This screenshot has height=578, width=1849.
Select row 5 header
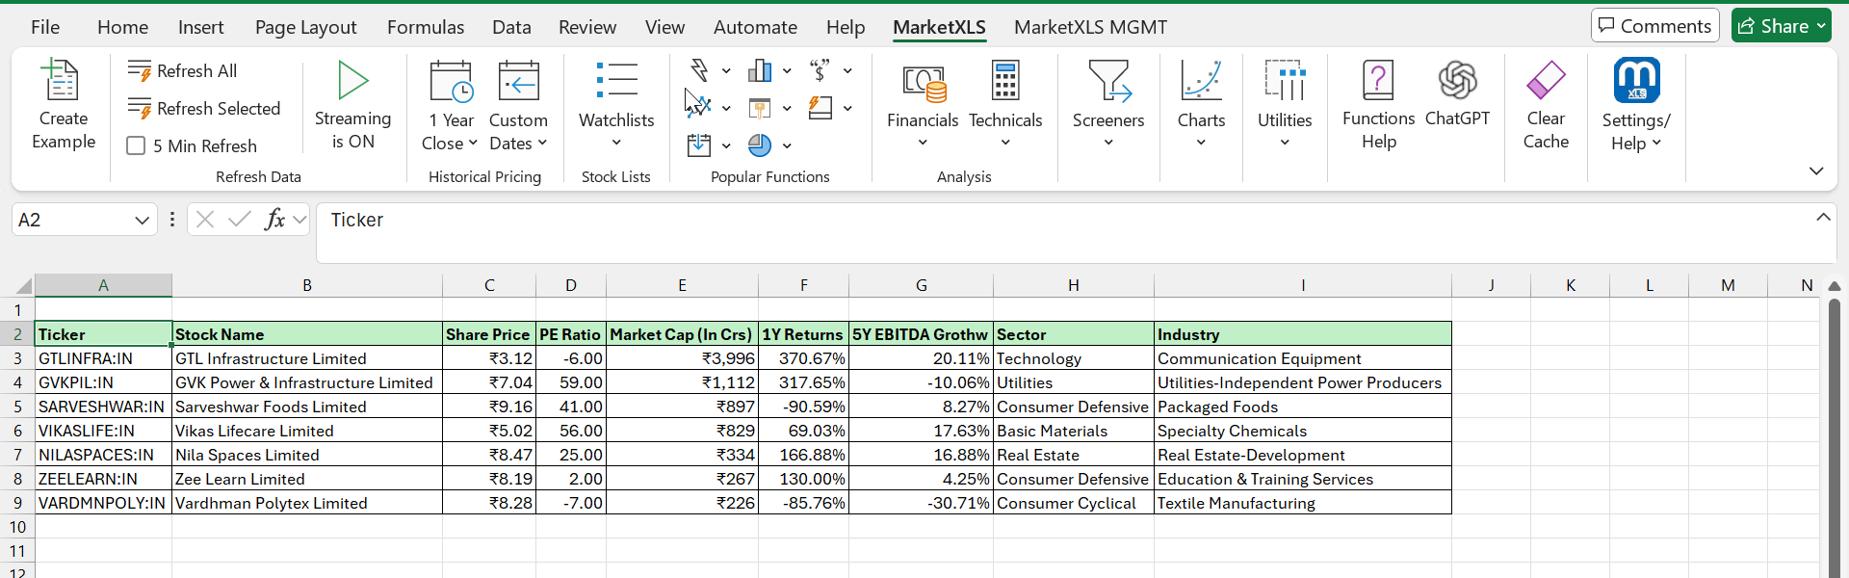(x=17, y=407)
